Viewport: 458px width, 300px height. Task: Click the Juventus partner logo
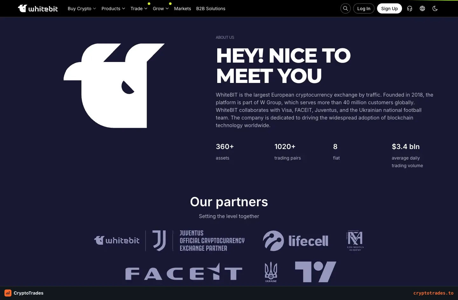(x=159, y=241)
